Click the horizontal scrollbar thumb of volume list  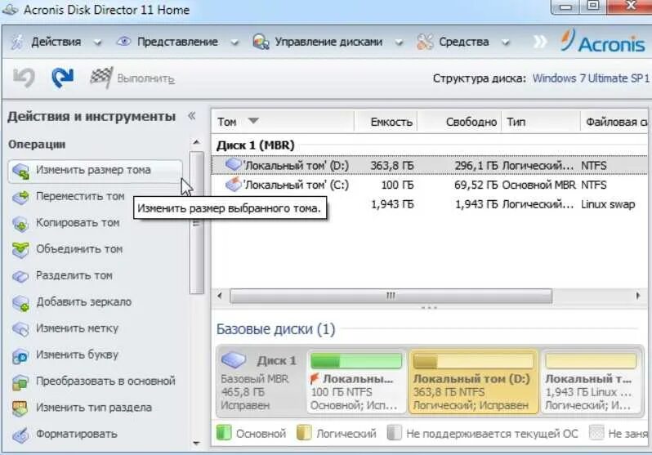[x=391, y=296]
